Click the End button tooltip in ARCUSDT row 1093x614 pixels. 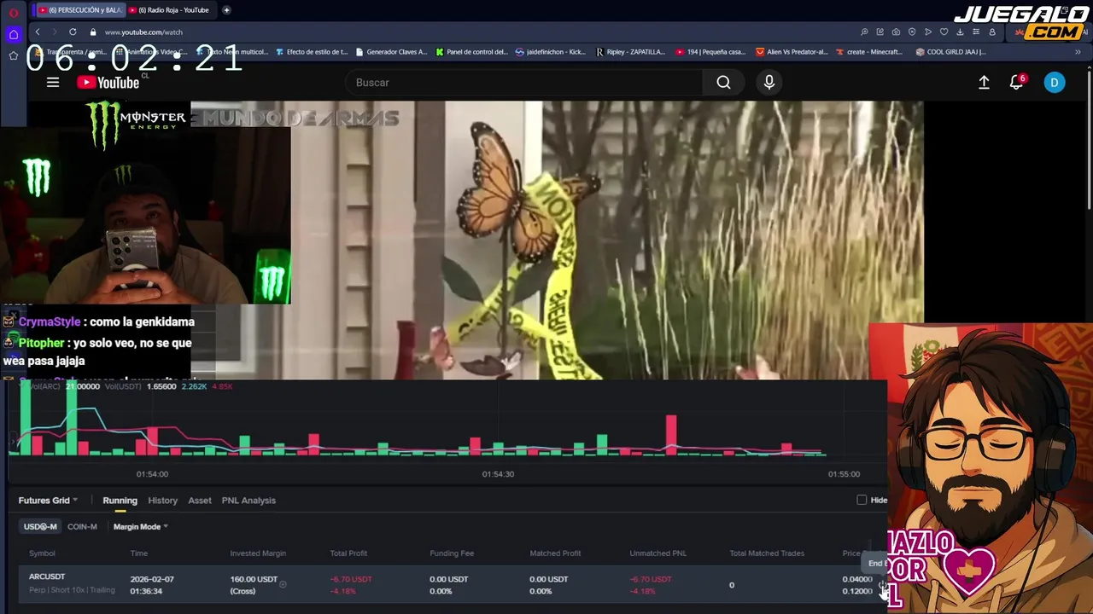(x=875, y=563)
